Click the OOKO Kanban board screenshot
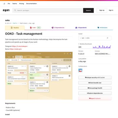 [39, 76]
